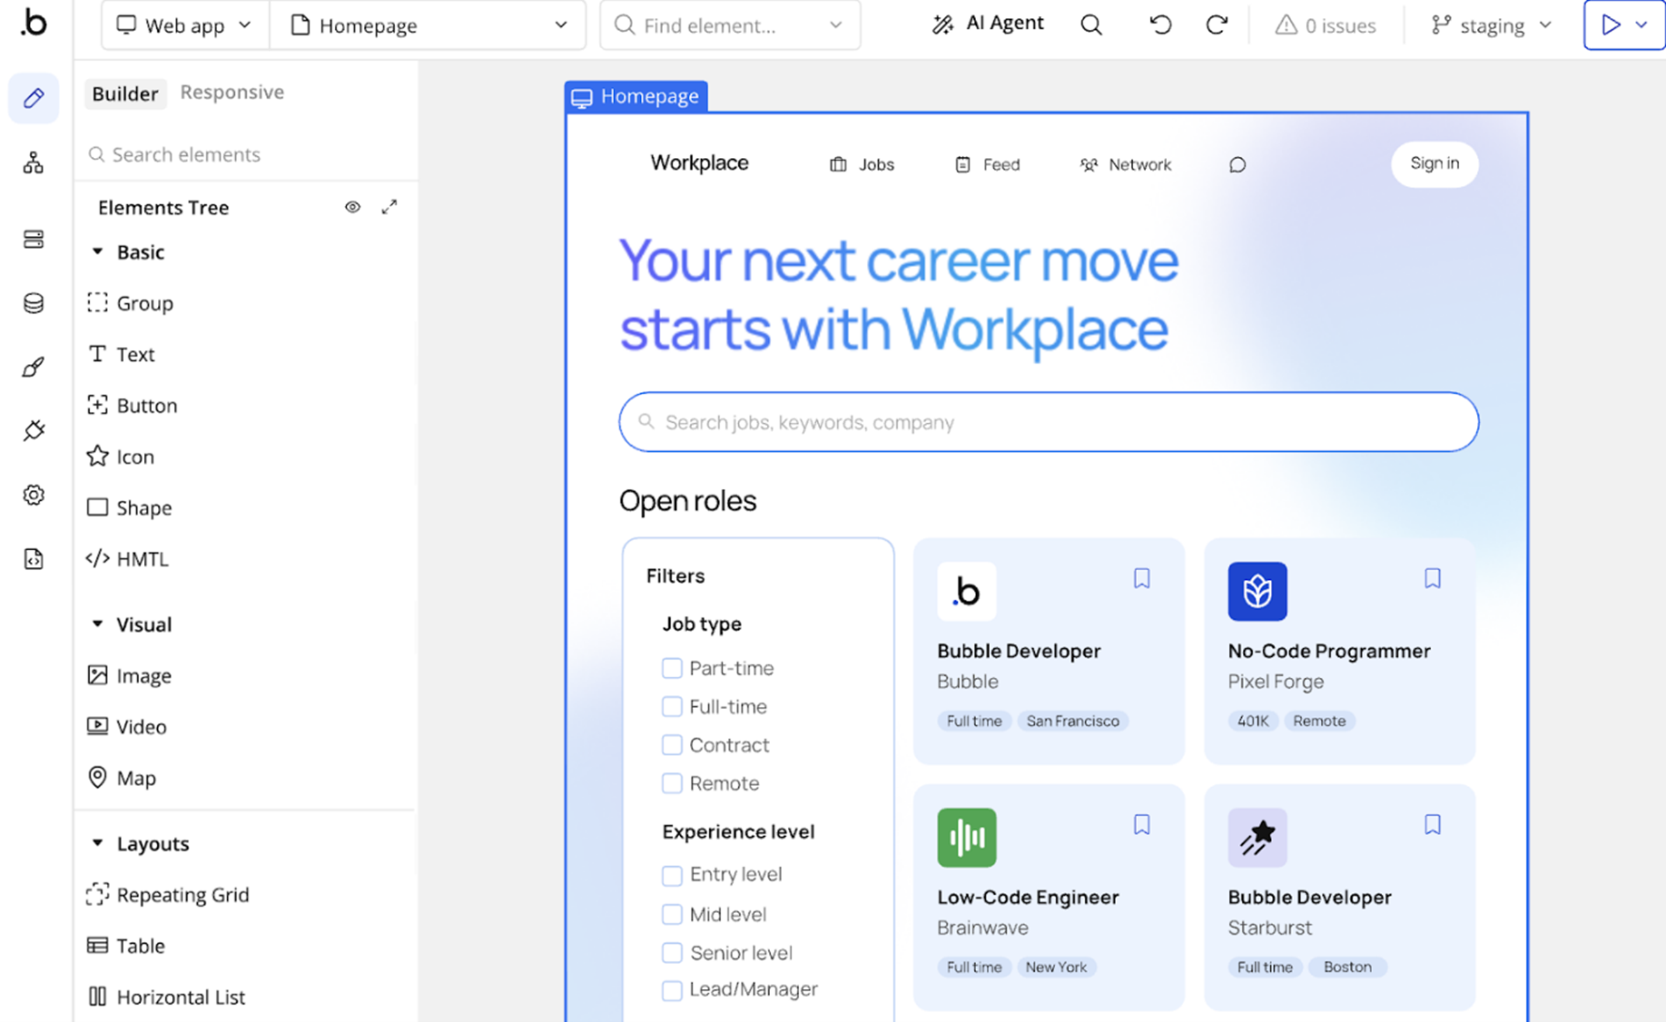
Task: Open the Plugins plug icon in sidebar
Action: [x=33, y=430]
